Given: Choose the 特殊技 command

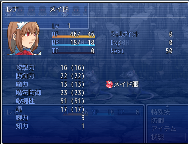Looking at the screenshot, I should 160,112.
